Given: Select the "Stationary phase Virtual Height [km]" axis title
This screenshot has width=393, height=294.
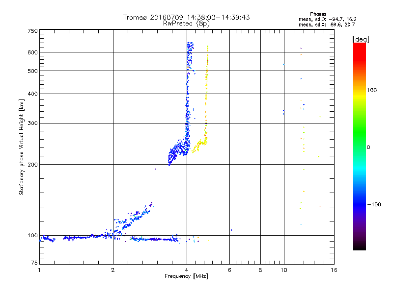Looking at the screenshot, I should tap(22, 147).
